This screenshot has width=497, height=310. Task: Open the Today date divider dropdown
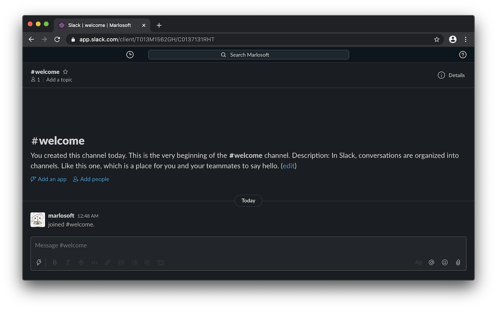[248, 201]
